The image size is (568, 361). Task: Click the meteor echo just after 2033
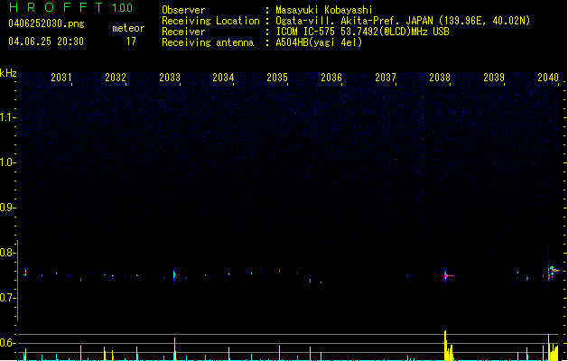174,275
